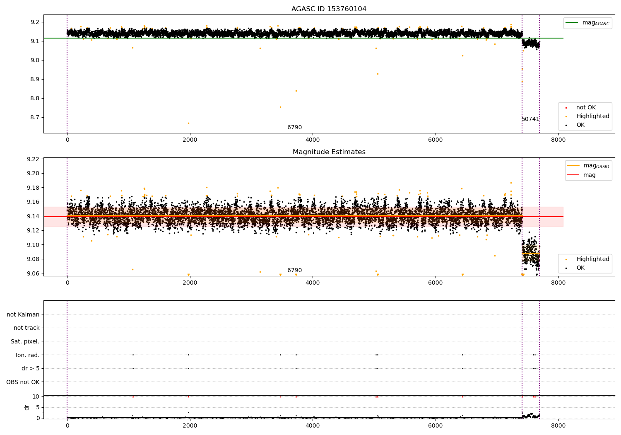
Task: Click the 9.2 y-tick of the top plot
Action: (35, 22)
